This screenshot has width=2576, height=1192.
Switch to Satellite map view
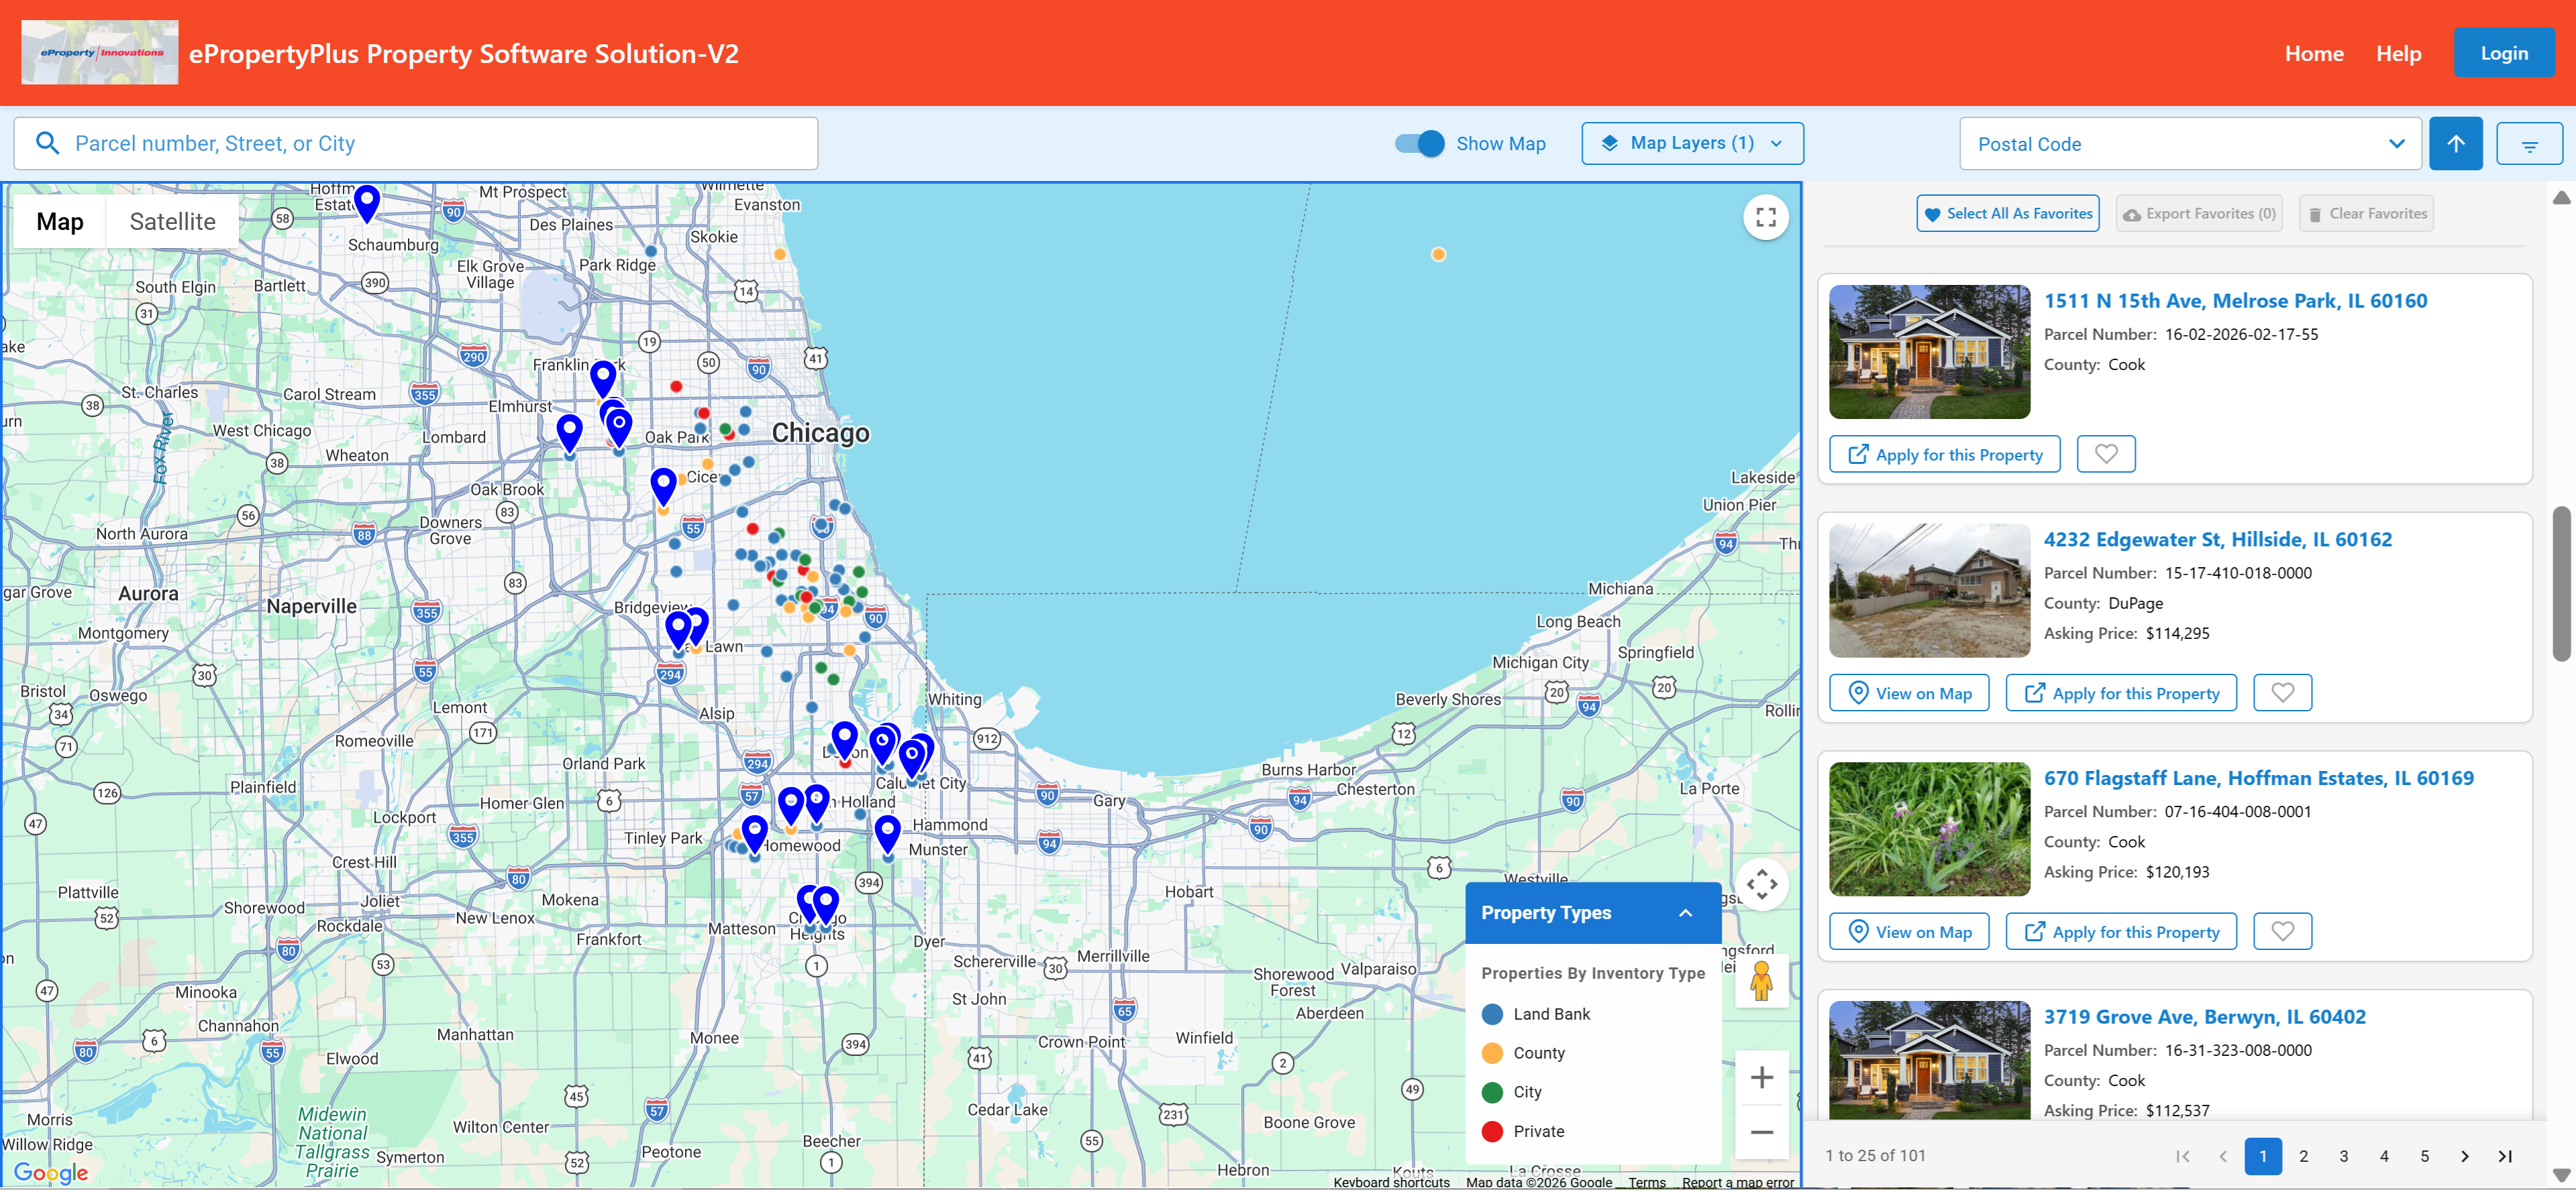click(x=172, y=222)
